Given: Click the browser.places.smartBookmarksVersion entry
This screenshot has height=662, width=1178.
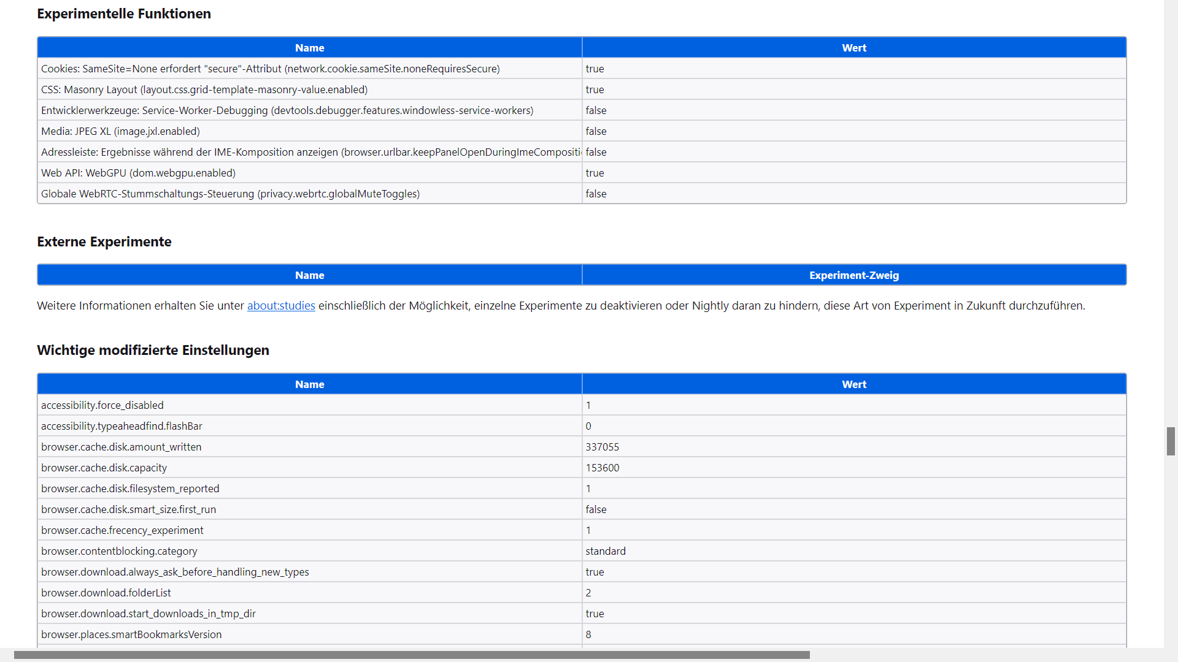Looking at the screenshot, I should pyautogui.click(x=131, y=634).
